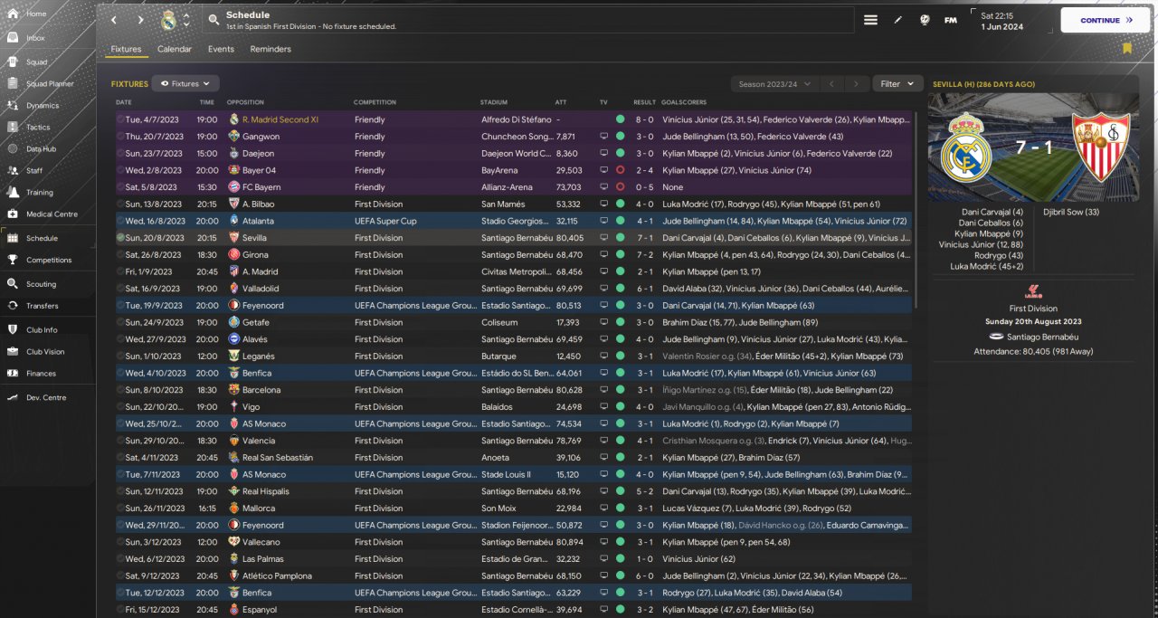Expand the Fixtures view dropdown
This screenshot has height=618, width=1158.
click(185, 83)
